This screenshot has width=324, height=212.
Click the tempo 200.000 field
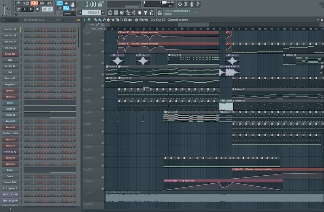pos(47,9)
